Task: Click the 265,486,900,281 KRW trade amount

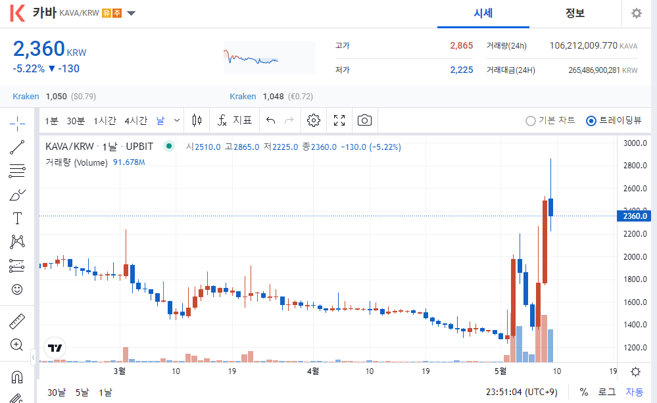Action: coord(602,70)
